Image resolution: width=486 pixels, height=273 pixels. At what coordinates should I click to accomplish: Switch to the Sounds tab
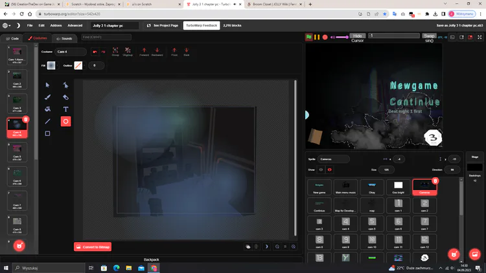pyautogui.click(x=64, y=38)
